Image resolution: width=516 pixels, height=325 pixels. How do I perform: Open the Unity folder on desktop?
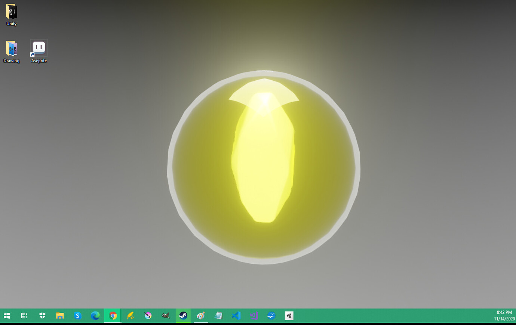pyautogui.click(x=11, y=15)
